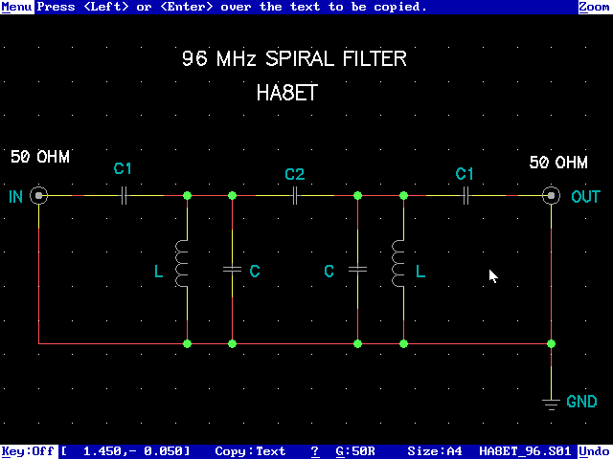Viewport: 613px width, 459px height.
Task: Pick the left inductor L coil symbol
Action: click(x=181, y=264)
